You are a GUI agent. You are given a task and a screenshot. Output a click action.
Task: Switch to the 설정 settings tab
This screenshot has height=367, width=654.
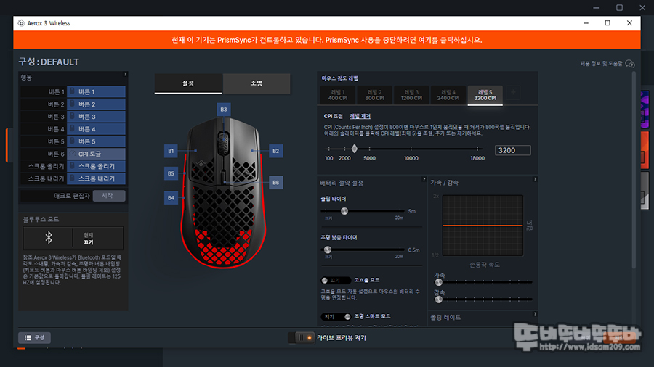[188, 83]
